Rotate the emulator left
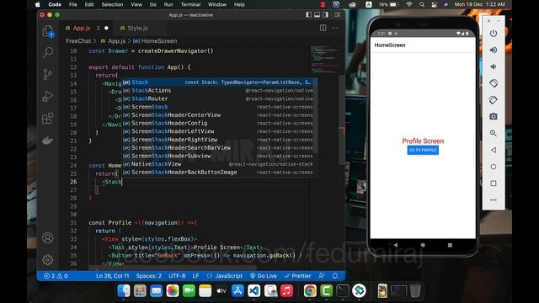 (493, 83)
